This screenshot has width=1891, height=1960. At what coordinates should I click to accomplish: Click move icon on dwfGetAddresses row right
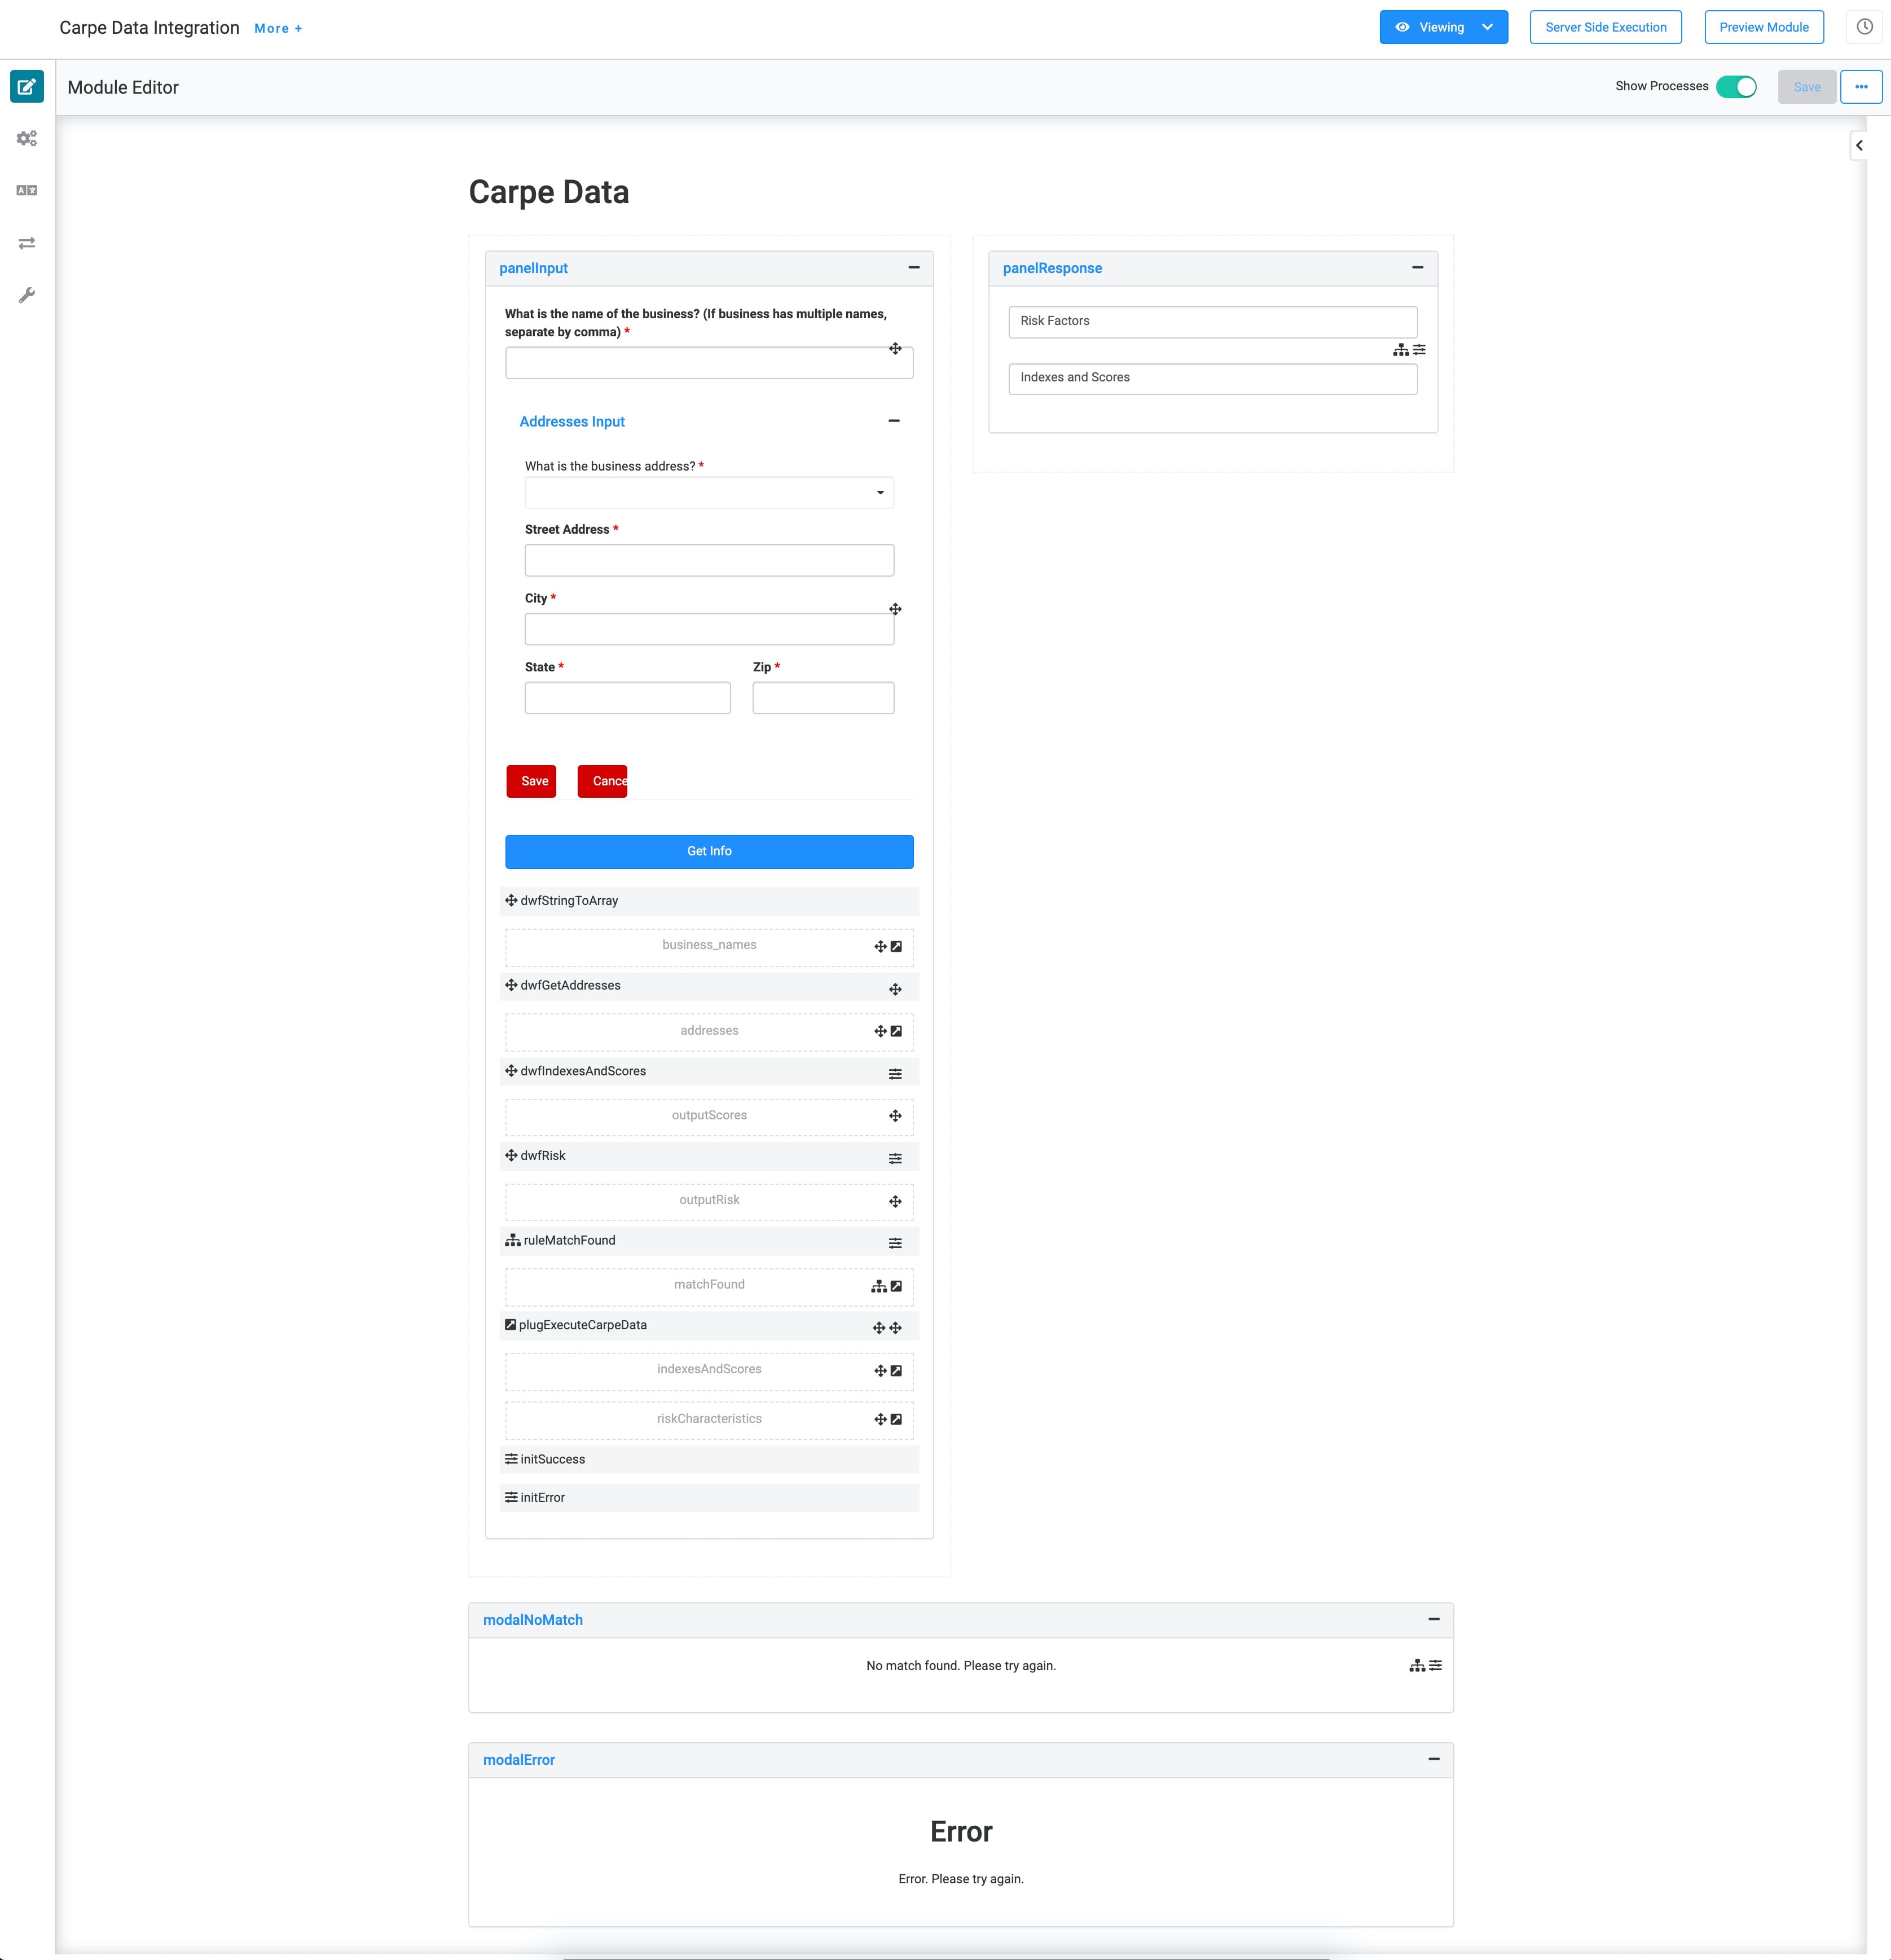[x=895, y=989]
